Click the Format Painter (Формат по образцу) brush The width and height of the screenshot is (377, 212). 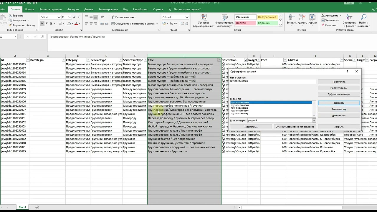point(10,25)
